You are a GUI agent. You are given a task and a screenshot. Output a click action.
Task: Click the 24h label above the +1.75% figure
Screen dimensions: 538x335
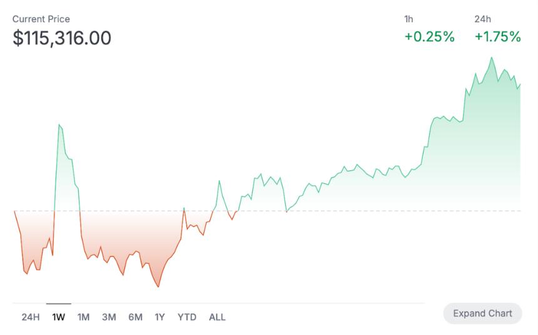tap(482, 19)
